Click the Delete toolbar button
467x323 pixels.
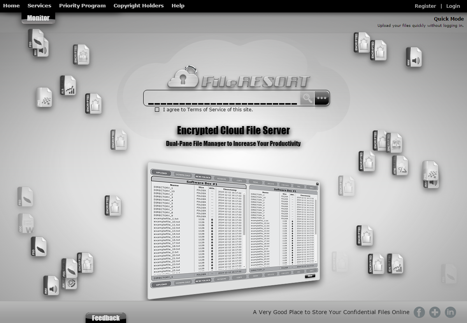point(270,184)
